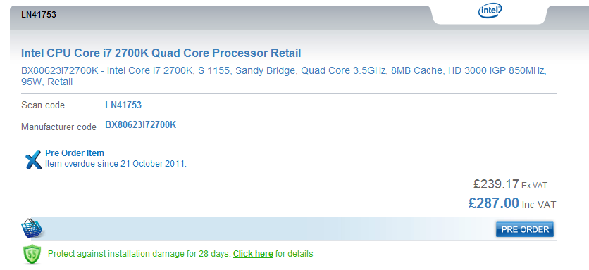589x270 pixels.
Task: Click the 'Ex VAT' label
Action: (534, 185)
